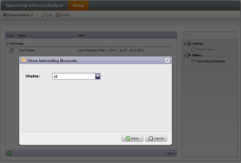Cancel the Show Interesting Moments dialog
The width and height of the screenshot is (241, 163).
point(156,138)
